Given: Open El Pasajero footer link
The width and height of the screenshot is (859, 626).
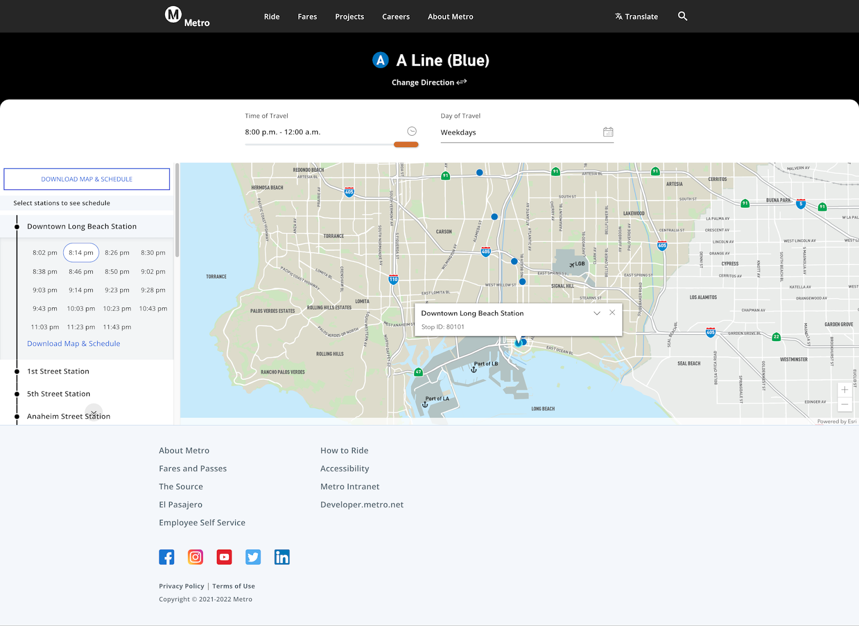Looking at the screenshot, I should point(180,505).
